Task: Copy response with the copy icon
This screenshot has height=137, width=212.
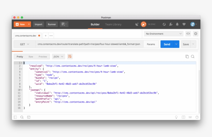Action: [x=187, y=57]
